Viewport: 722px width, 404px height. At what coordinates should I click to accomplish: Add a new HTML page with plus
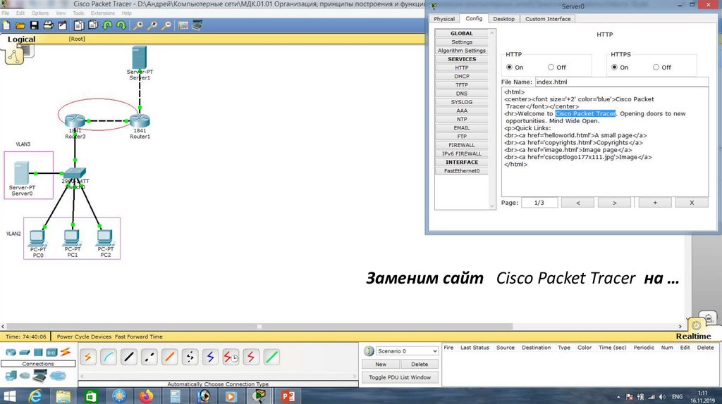655,203
